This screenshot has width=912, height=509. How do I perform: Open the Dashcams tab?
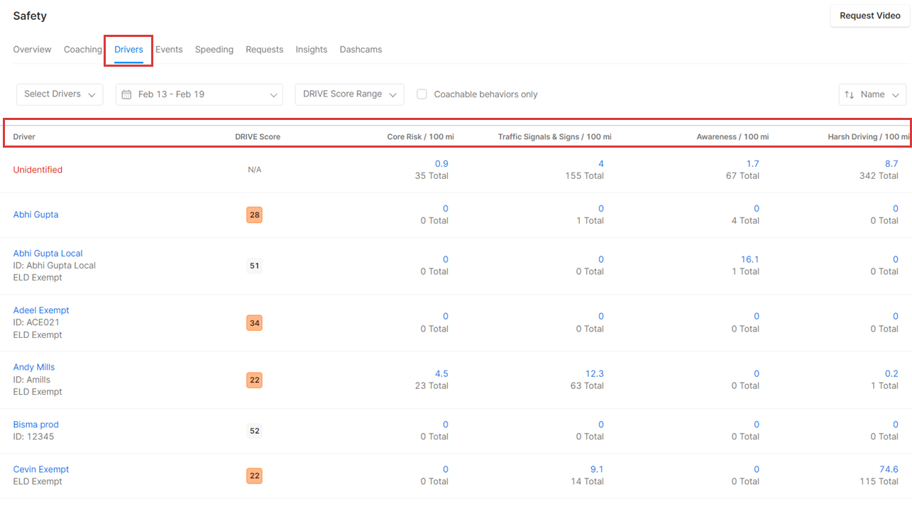361,49
